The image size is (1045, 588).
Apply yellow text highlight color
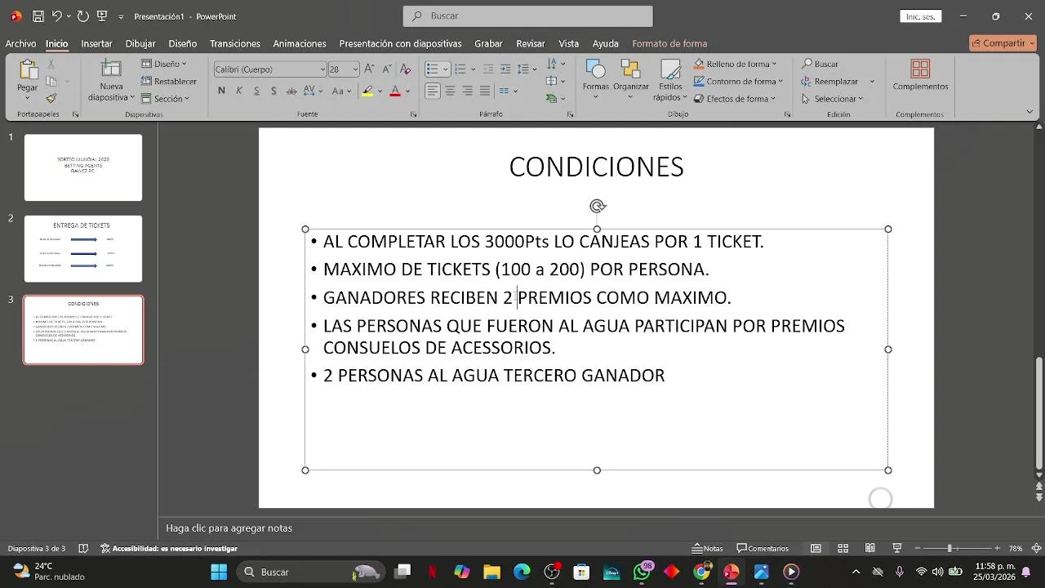[x=367, y=91]
